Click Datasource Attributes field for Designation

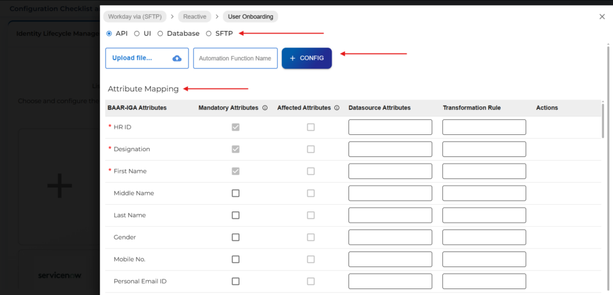click(x=390, y=149)
